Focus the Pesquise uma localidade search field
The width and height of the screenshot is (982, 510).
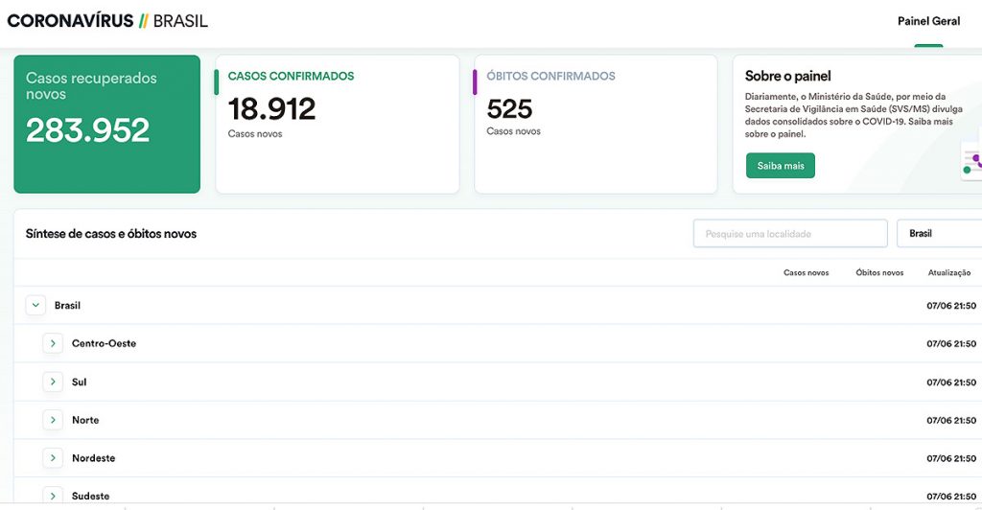click(789, 234)
